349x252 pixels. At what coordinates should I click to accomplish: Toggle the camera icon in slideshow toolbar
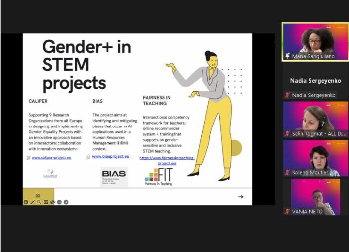click(52, 202)
